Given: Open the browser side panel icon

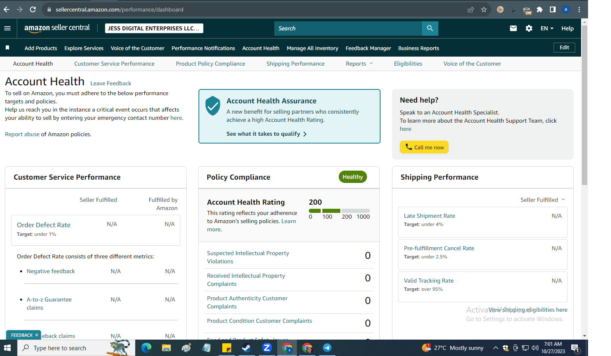Looking at the screenshot, I should [x=553, y=9].
